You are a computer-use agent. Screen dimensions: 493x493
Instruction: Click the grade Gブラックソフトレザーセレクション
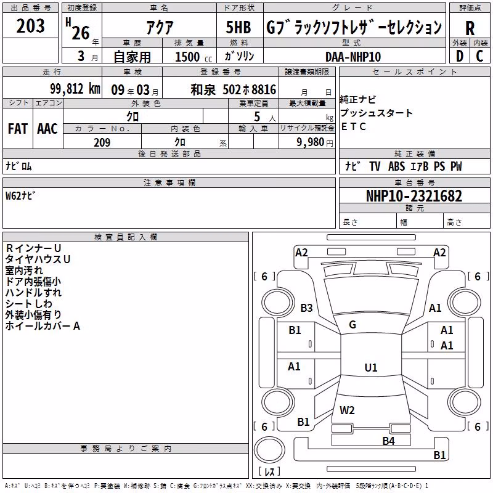point(354,27)
